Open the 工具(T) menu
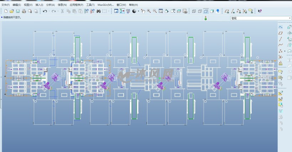 point(90,5)
